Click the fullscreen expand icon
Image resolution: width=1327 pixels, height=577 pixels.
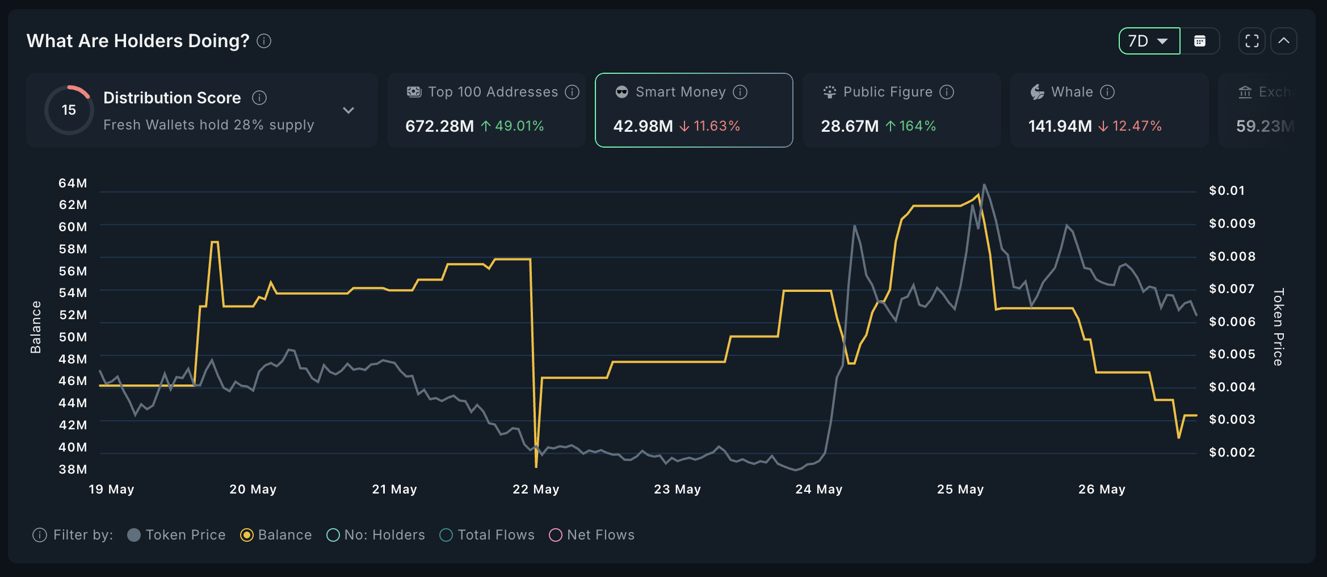[x=1251, y=40]
